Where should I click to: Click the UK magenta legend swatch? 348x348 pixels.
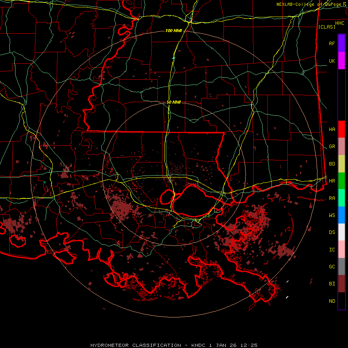(341, 61)
